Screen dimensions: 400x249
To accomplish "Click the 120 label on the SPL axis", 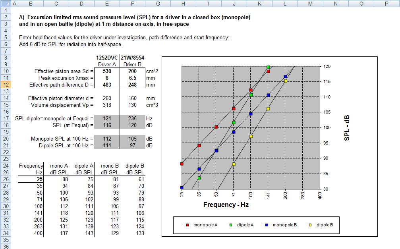I will point(327,66).
